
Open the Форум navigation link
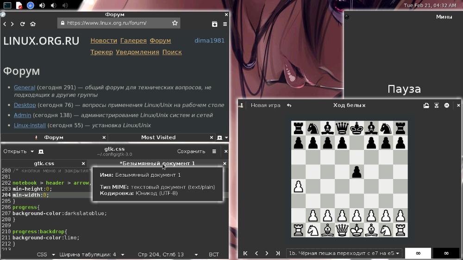pyautogui.click(x=160, y=40)
